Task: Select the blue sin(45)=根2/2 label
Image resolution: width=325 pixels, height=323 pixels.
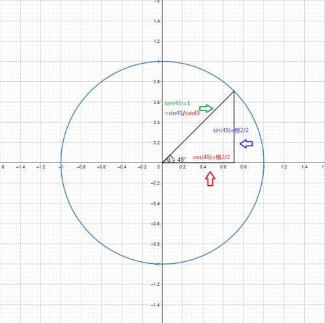Action: click(x=231, y=131)
